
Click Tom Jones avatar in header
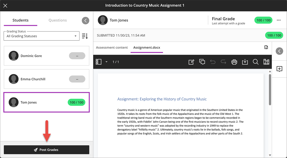[x=103, y=20]
